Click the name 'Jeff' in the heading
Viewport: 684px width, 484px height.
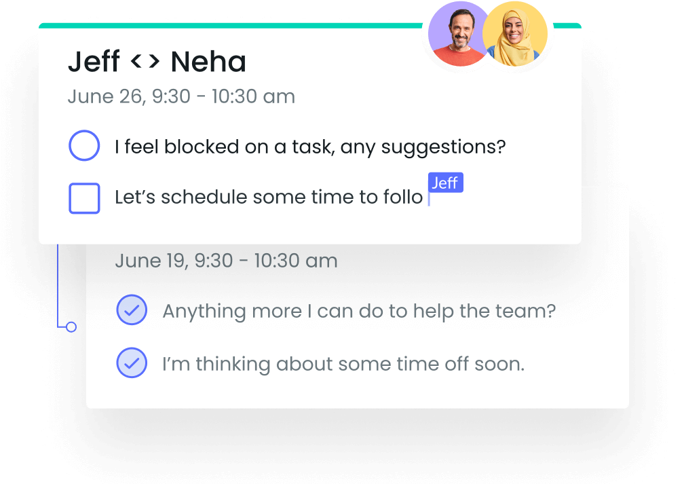(x=94, y=62)
